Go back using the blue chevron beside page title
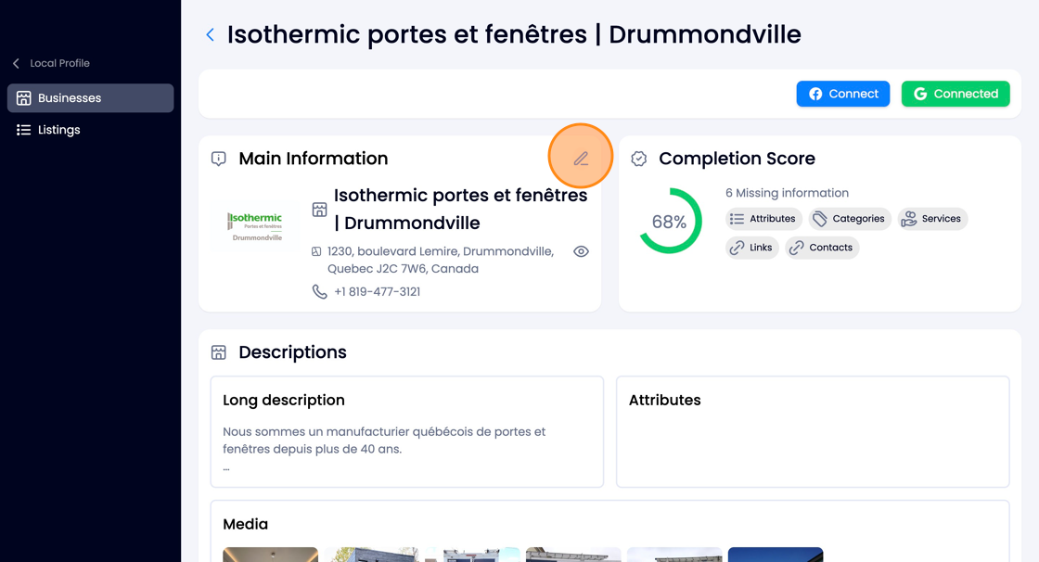This screenshot has width=1039, height=562. (210, 34)
